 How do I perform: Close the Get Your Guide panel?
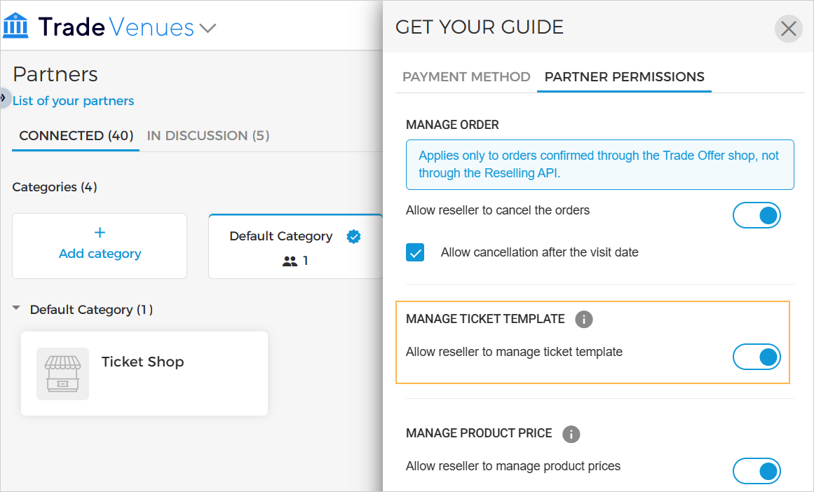788,29
